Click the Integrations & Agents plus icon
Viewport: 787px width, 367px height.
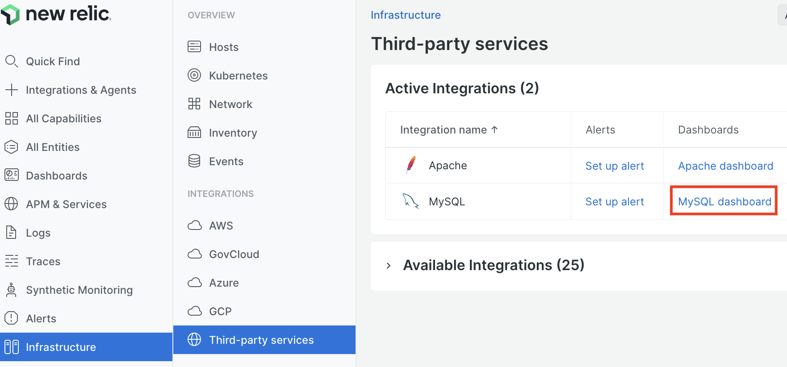point(12,90)
